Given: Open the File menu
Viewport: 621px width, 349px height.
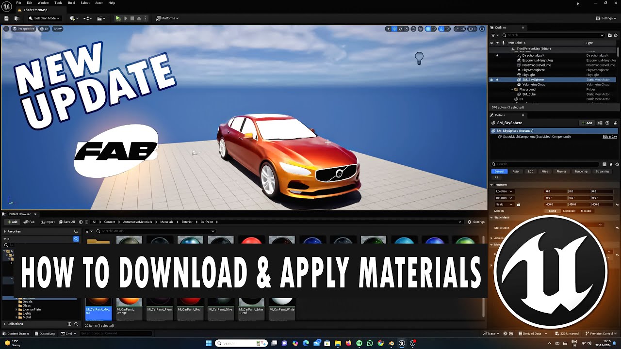Looking at the screenshot, I should pyautogui.click(x=18, y=3).
